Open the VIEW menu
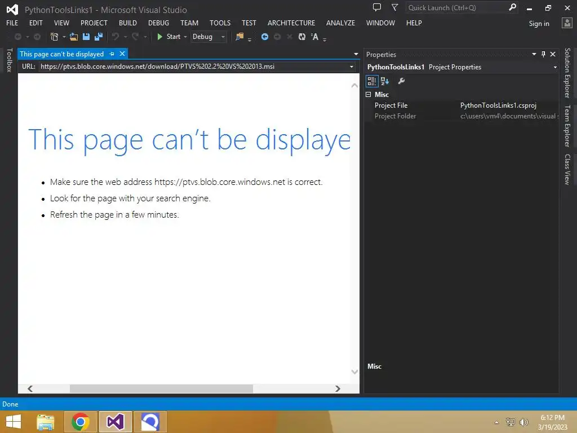Screen dimensions: 577x433 click(x=61, y=23)
